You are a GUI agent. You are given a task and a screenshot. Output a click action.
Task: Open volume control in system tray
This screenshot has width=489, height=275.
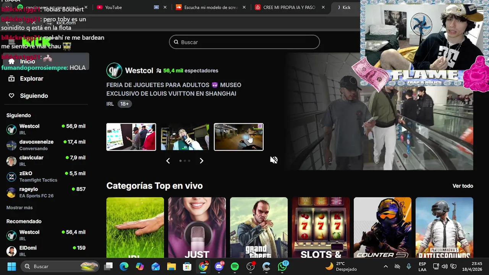click(x=445, y=266)
